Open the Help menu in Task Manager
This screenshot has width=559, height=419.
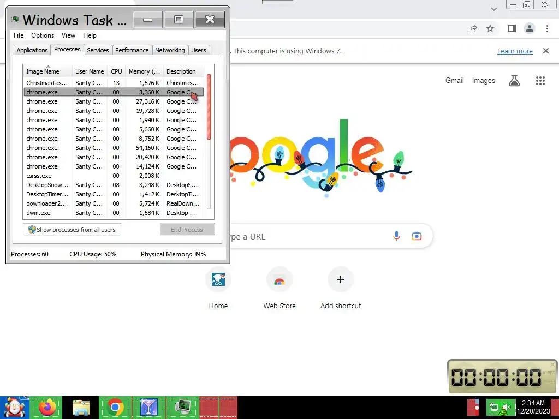click(90, 35)
